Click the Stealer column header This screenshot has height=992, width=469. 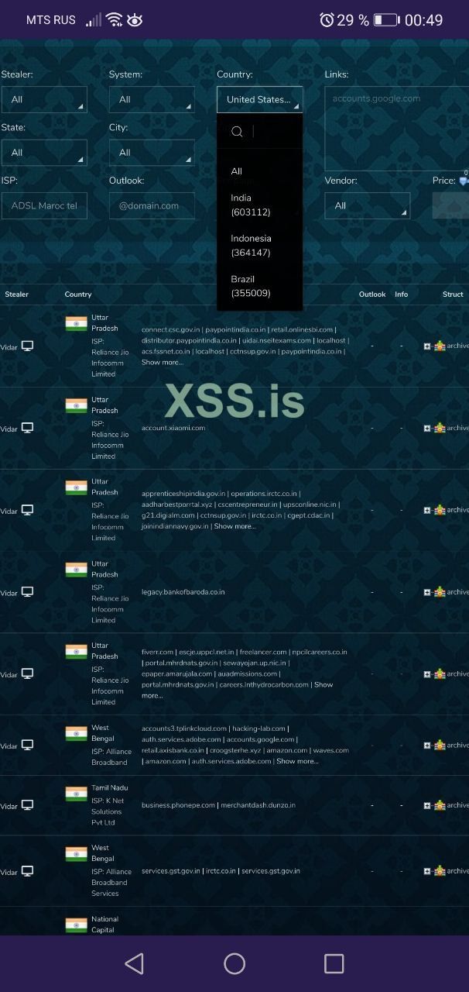(17, 294)
